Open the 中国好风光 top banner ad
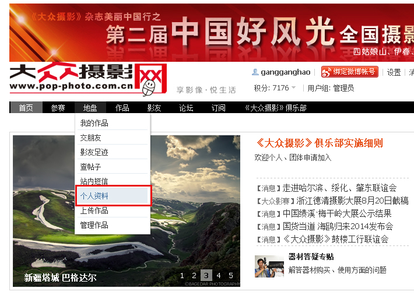Image resolution: width=414 pixels, height=295 pixels. tap(212, 33)
